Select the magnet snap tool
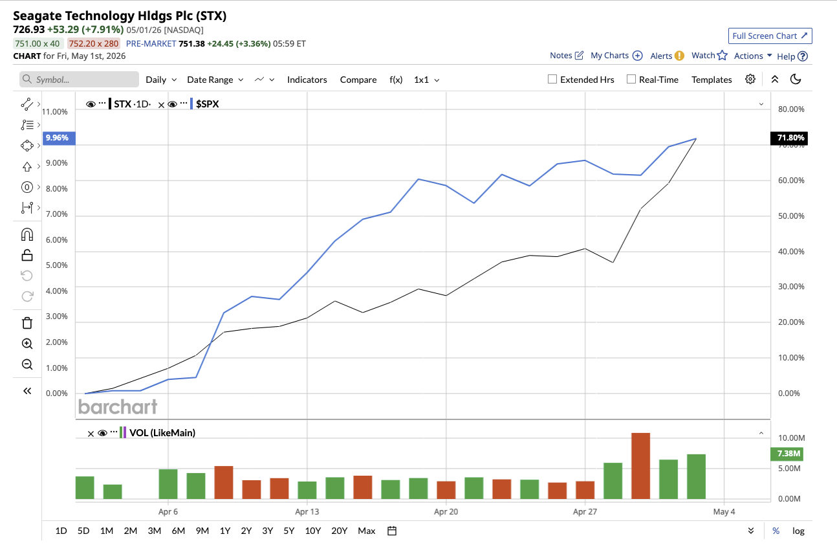This screenshot has width=837, height=554. [x=27, y=234]
